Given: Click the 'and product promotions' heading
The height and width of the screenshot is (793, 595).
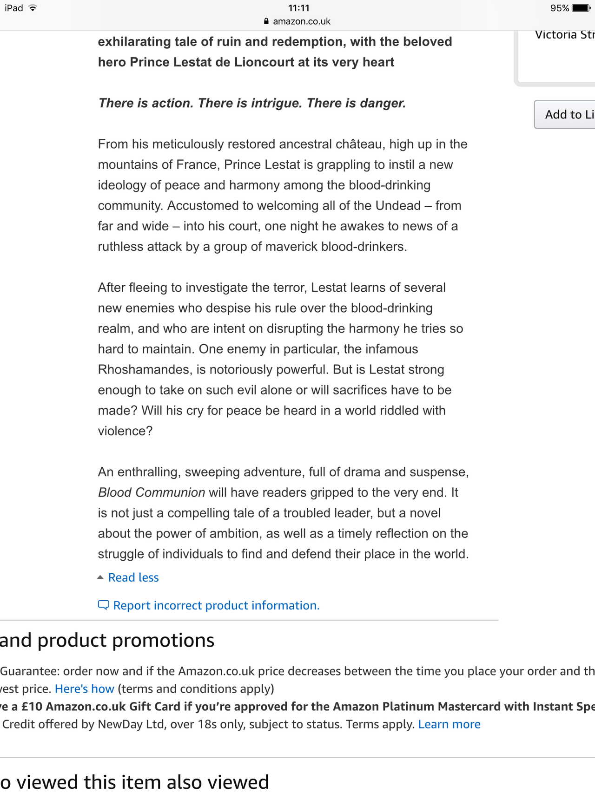Looking at the screenshot, I should click(107, 640).
